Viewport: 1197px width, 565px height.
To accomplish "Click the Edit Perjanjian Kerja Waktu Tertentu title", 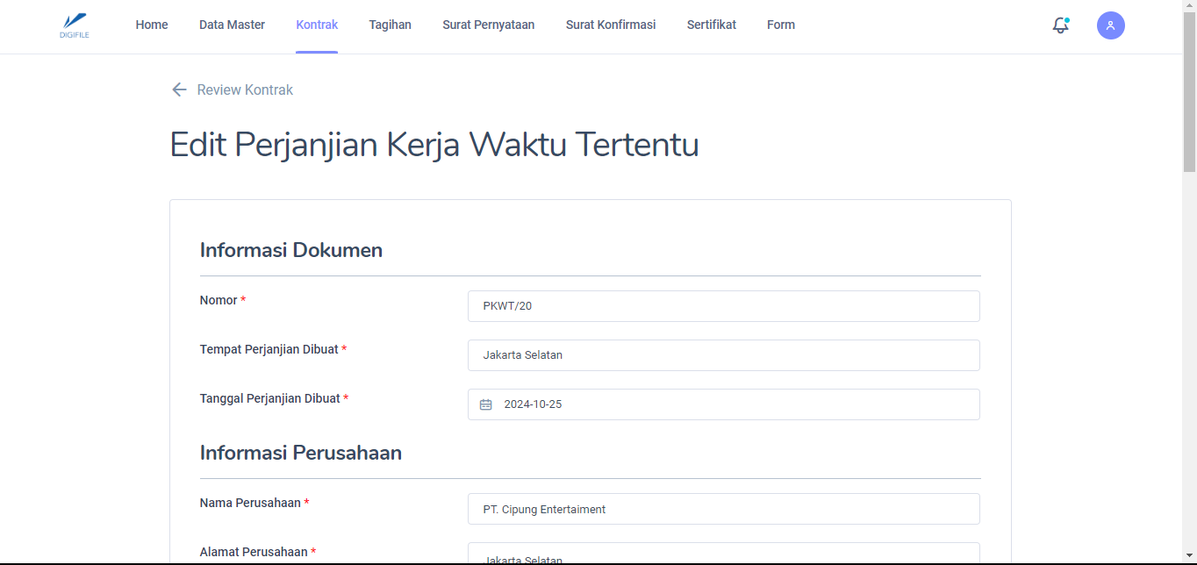I will click(x=434, y=145).
